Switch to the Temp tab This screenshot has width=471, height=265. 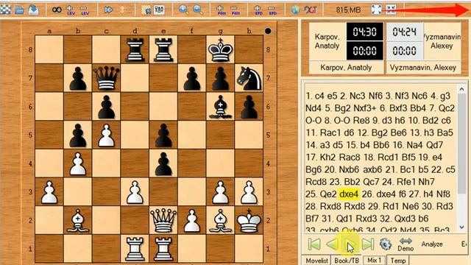pyautogui.click(x=398, y=261)
